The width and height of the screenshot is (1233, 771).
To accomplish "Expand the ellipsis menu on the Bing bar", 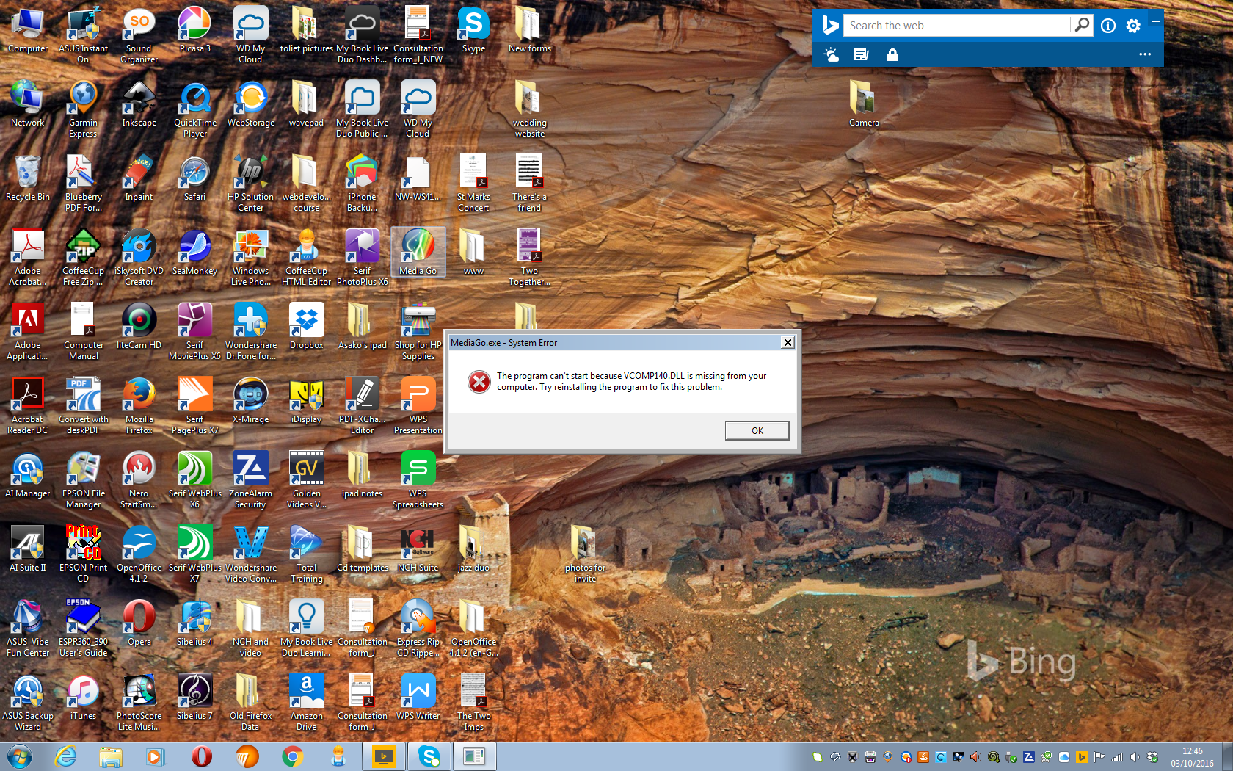I will point(1145,54).
